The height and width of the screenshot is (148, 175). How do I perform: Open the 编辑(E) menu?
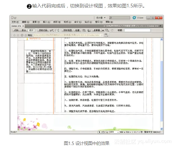26,22
